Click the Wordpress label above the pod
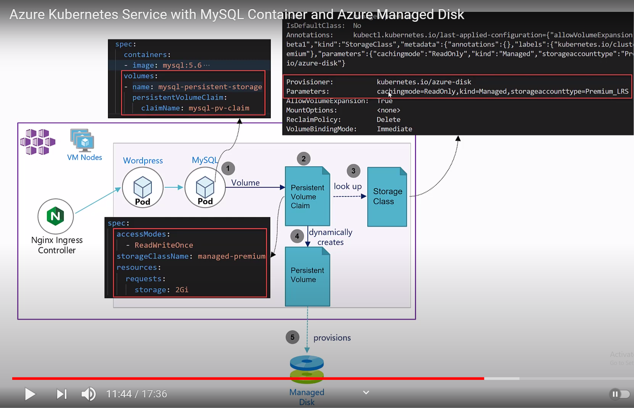Viewport: 634px width, 408px height. [x=143, y=161]
